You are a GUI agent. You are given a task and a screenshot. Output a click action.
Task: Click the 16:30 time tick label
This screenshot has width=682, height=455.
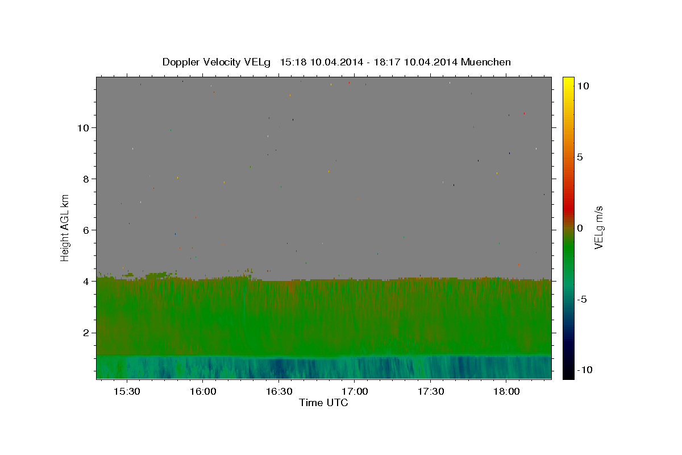click(278, 392)
